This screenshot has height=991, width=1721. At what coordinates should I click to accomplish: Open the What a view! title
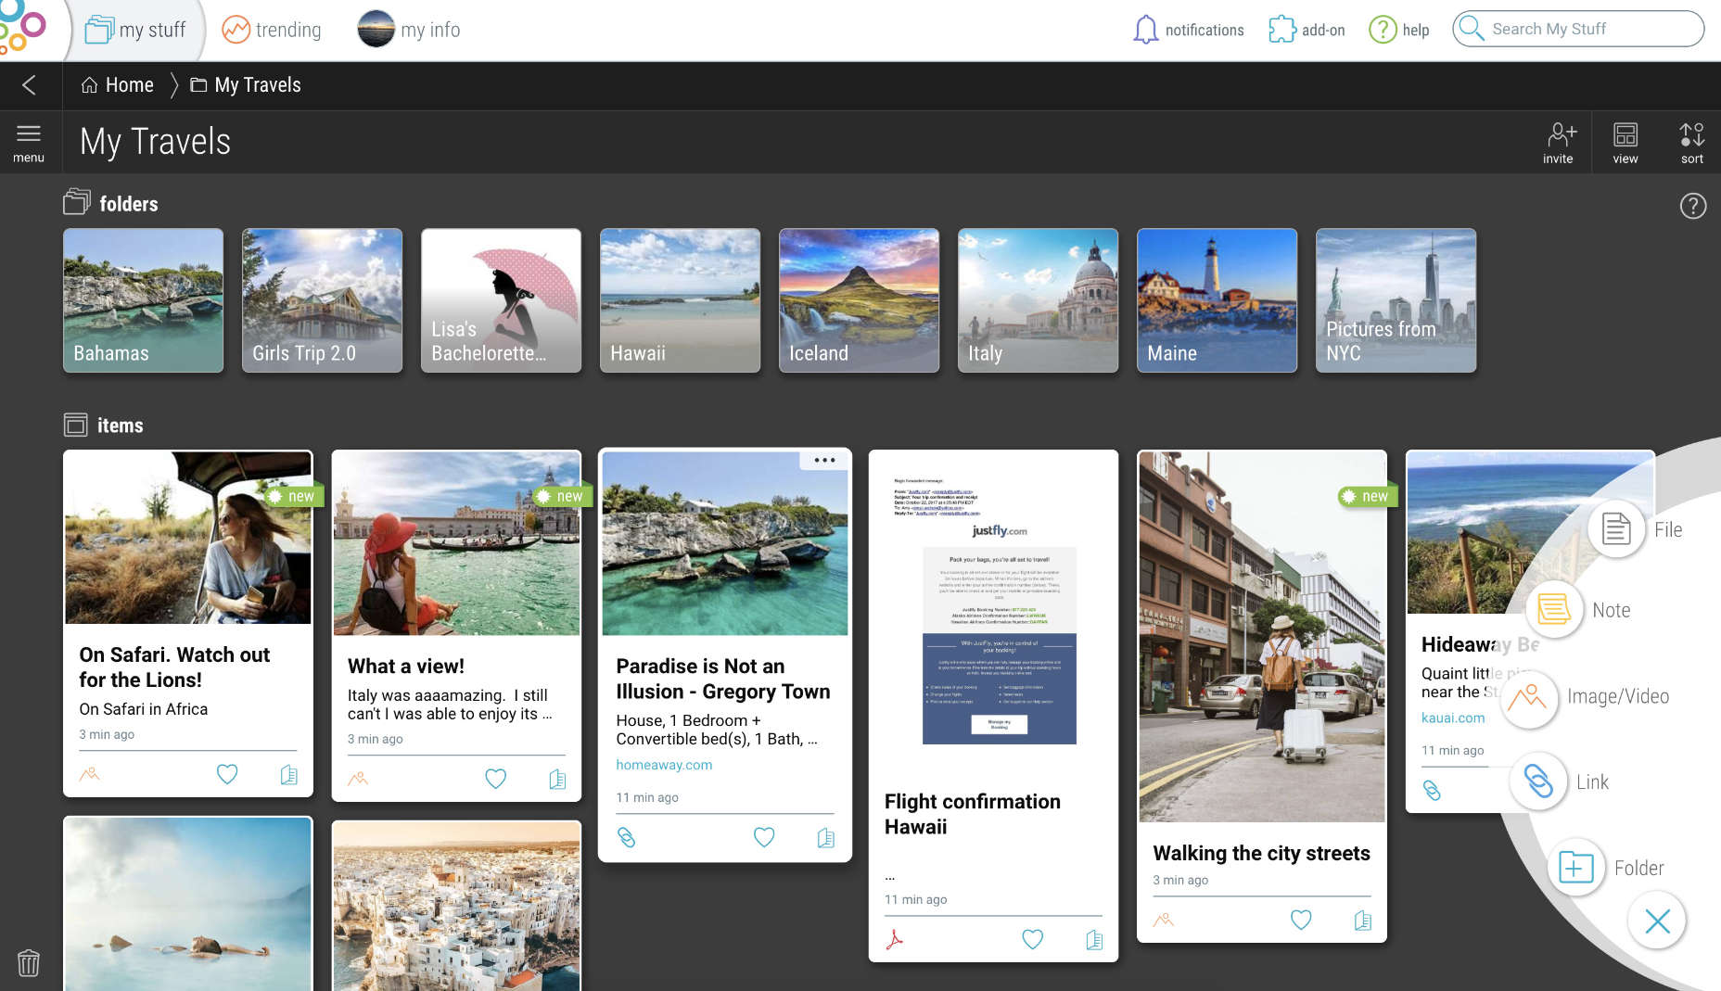click(406, 666)
